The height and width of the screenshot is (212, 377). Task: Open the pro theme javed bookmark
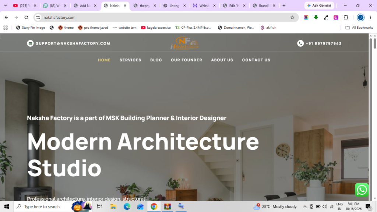pyautogui.click(x=93, y=28)
